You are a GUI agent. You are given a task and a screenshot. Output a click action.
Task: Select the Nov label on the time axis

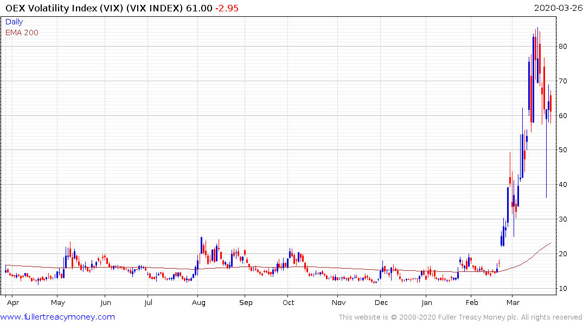pyautogui.click(x=338, y=303)
